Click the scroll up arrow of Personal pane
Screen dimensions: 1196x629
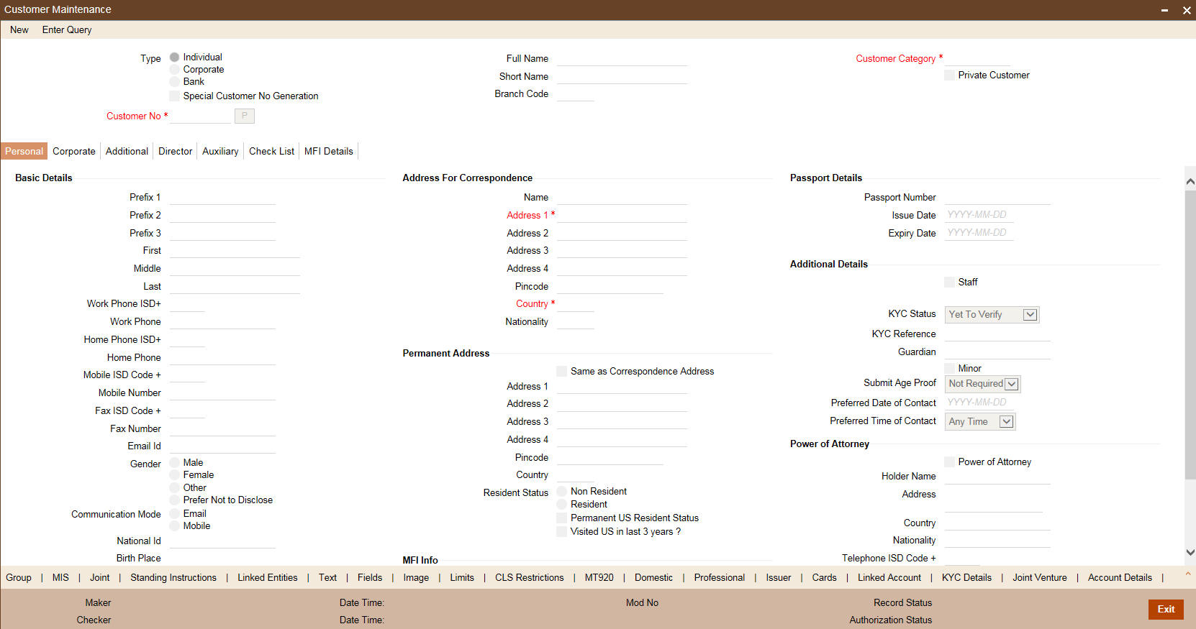1190,182
